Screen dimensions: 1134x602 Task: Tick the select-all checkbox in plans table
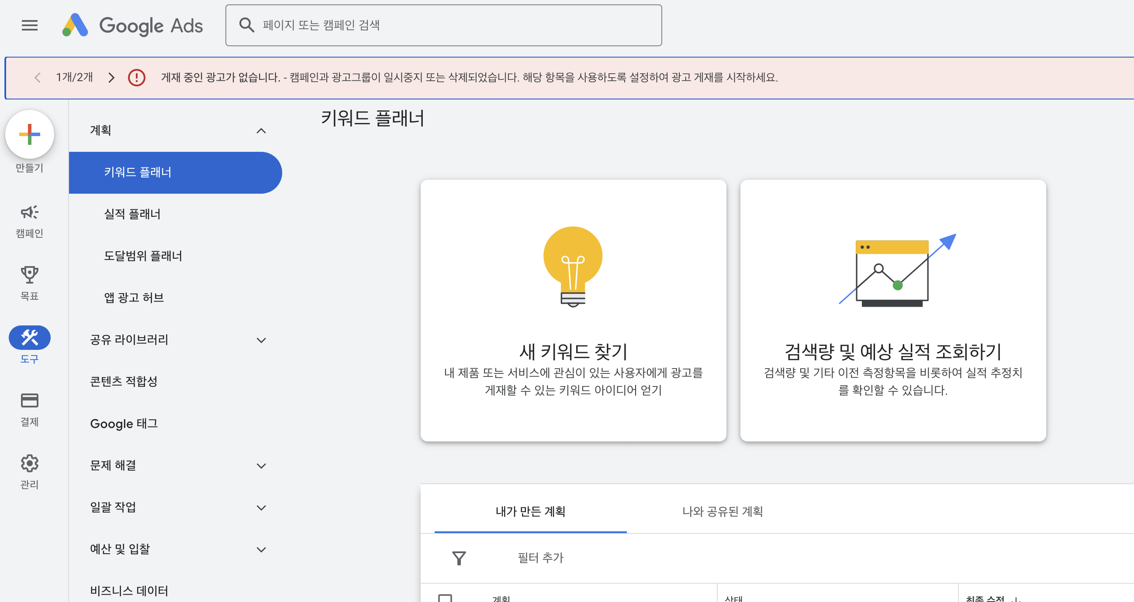pos(445,598)
